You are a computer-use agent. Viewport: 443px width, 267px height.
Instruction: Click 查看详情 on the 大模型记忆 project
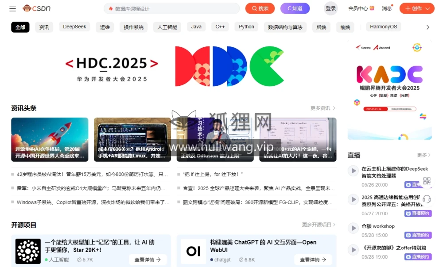point(148,259)
